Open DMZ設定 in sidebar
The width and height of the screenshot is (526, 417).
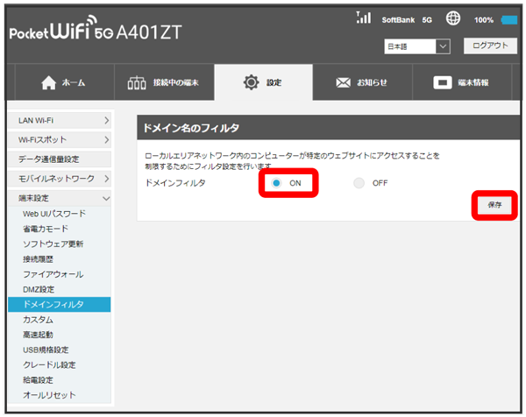[39, 289]
